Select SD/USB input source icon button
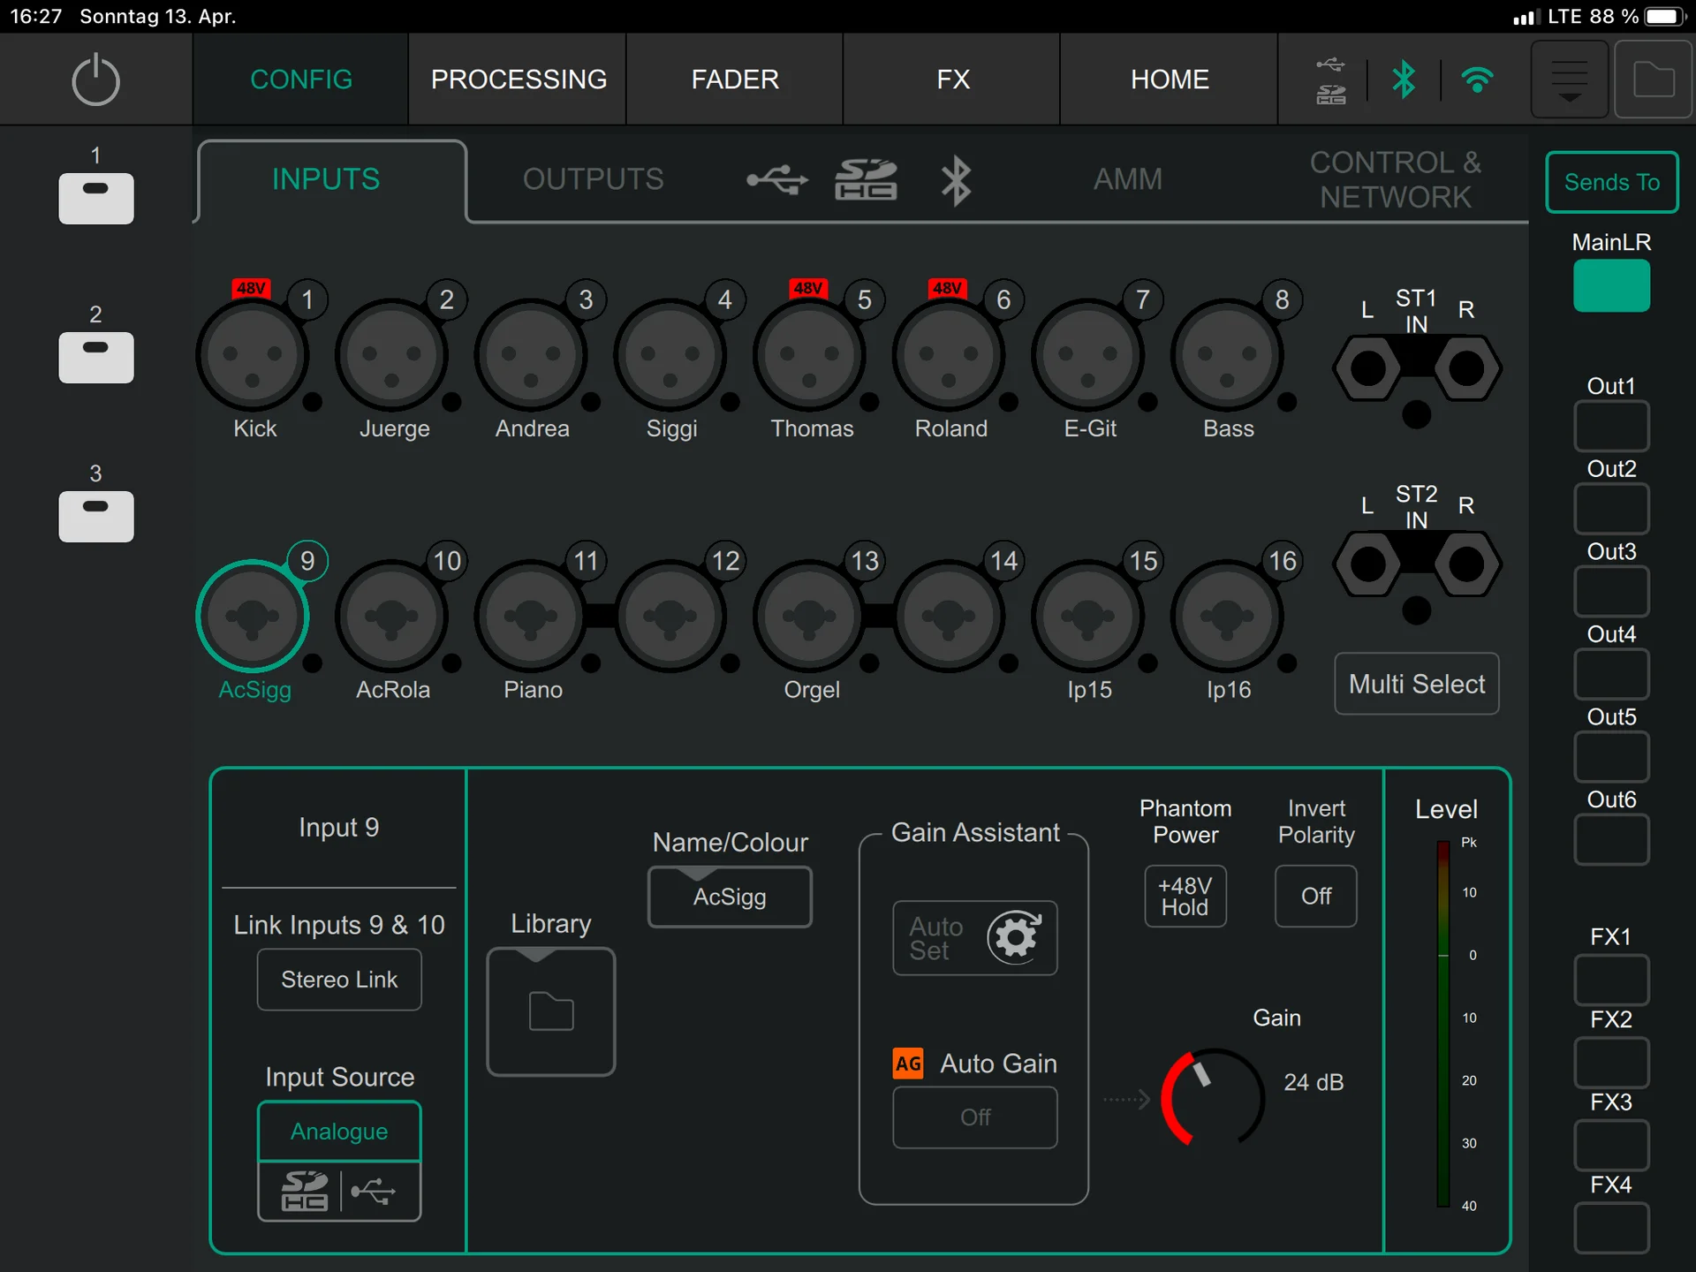1696x1272 pixels. point(338,1192)
